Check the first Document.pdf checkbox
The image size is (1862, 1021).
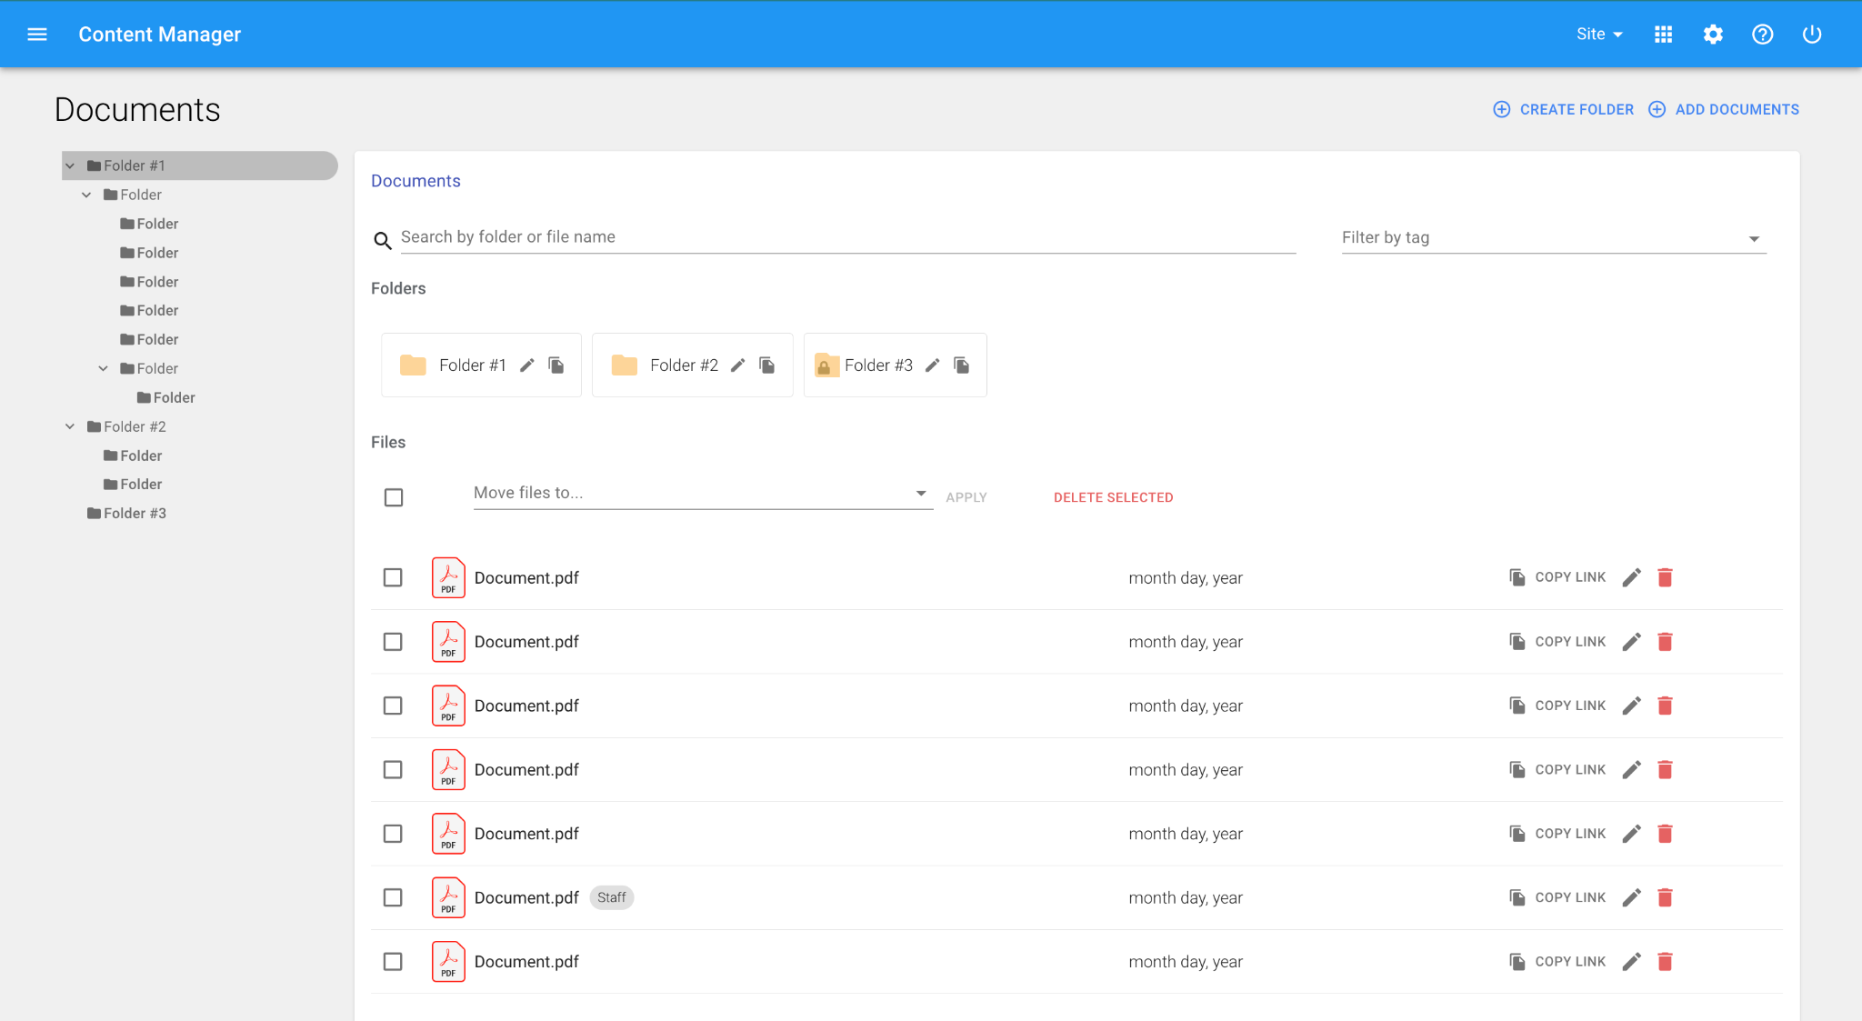click(x=393, y=577)
